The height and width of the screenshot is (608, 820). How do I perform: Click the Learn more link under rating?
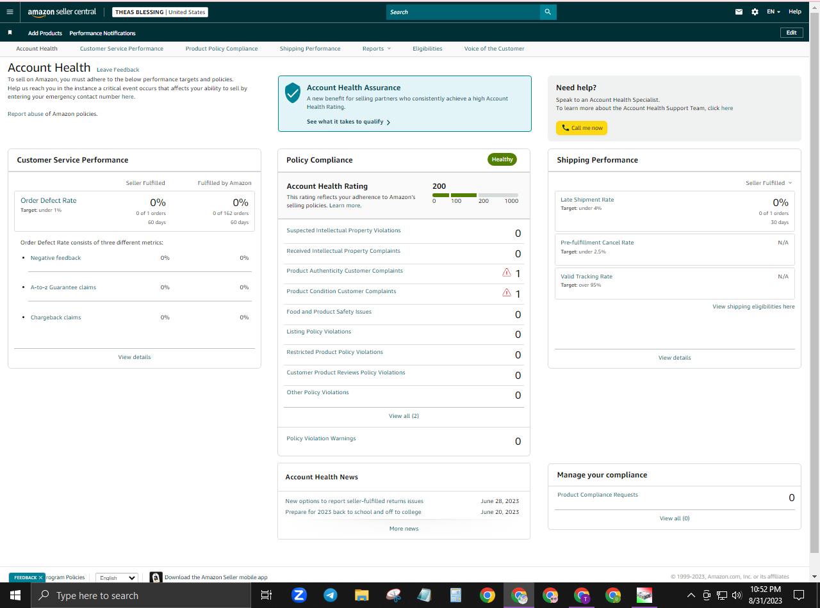(x=345, y=205)
